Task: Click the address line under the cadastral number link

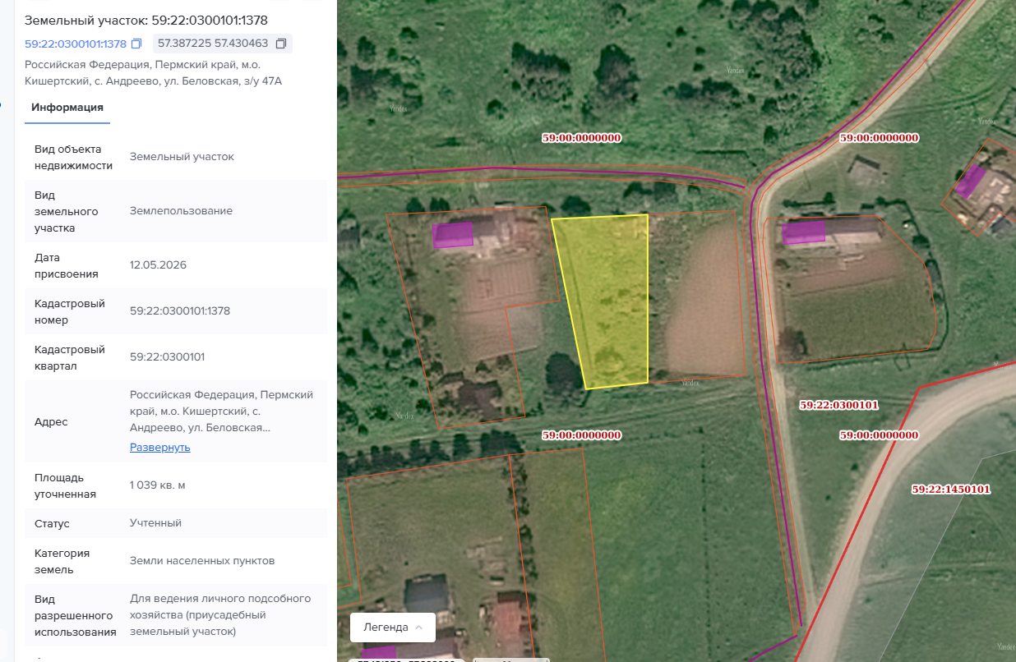Action: click(154, 73)
